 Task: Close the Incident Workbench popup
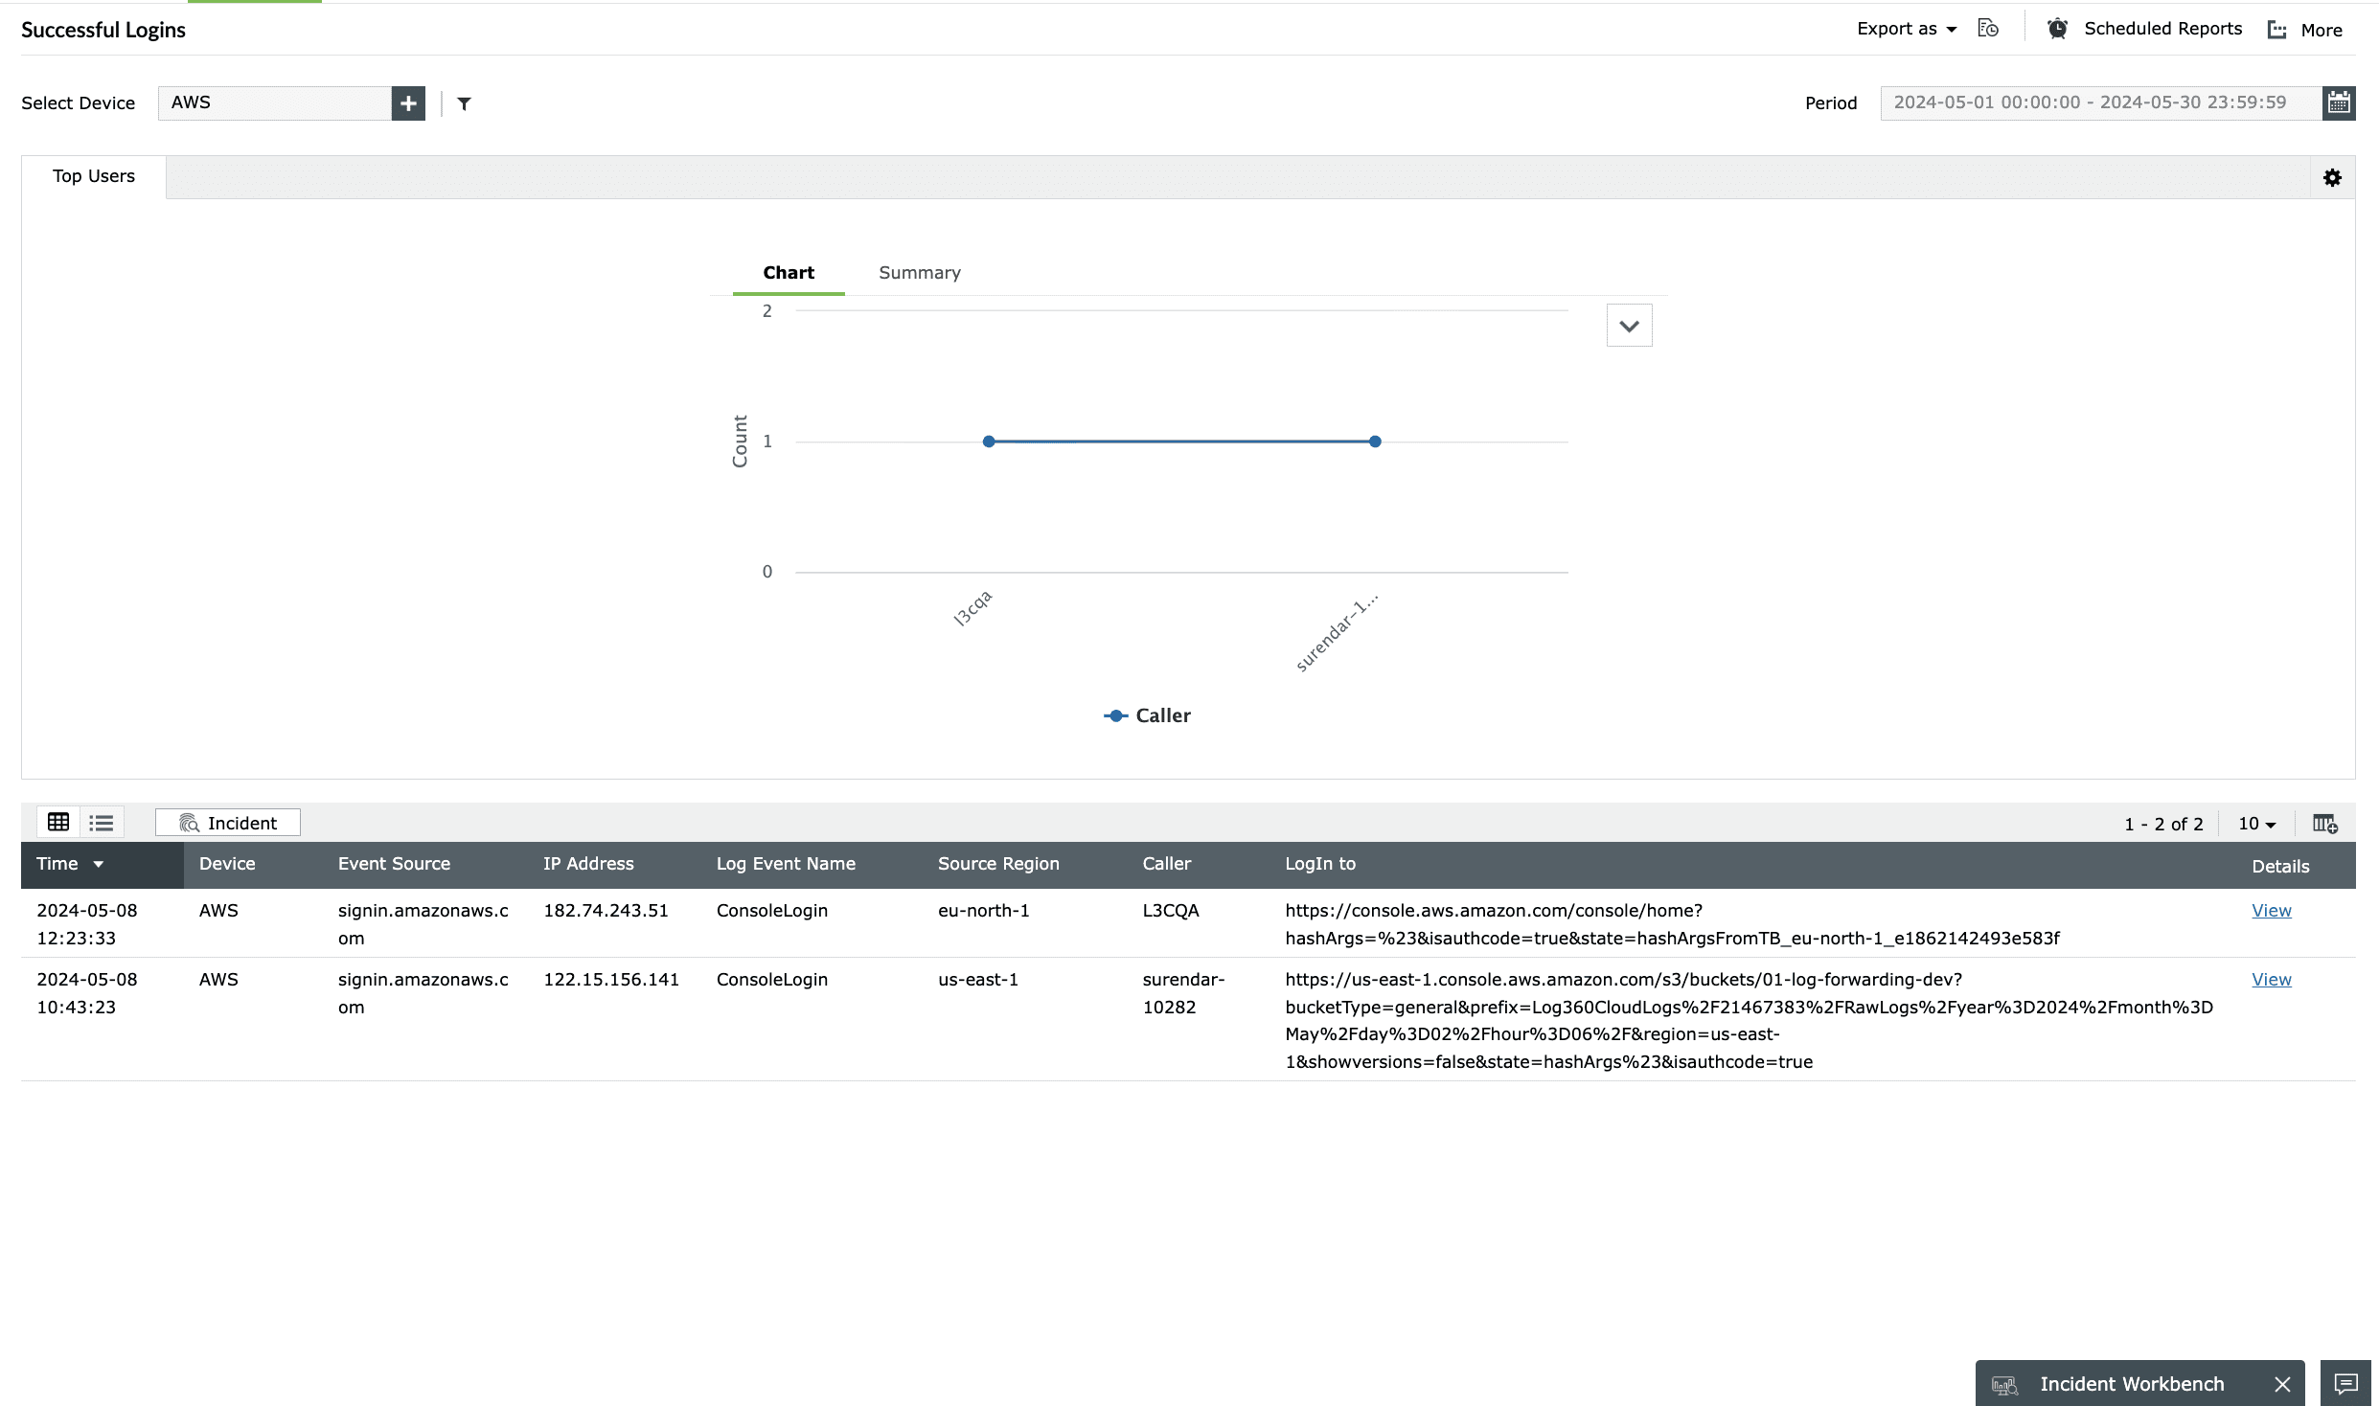[x=2281, y=1384]
